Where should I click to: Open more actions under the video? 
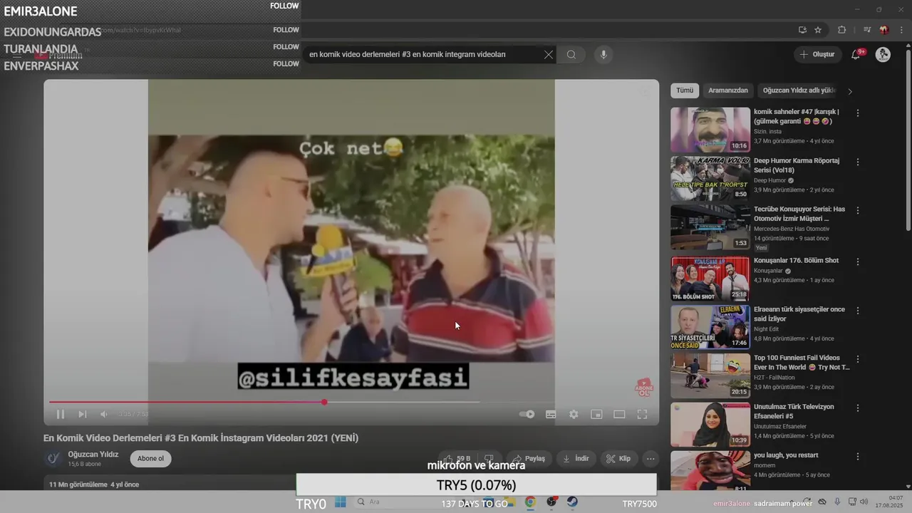pos(651,459)
